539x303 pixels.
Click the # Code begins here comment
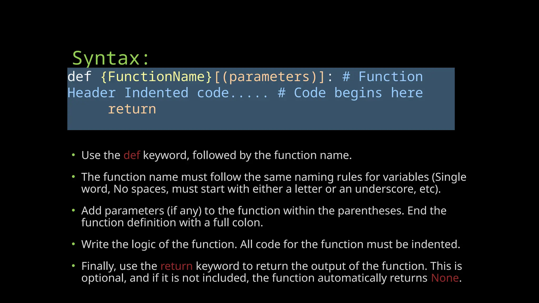tap(350, 93)
